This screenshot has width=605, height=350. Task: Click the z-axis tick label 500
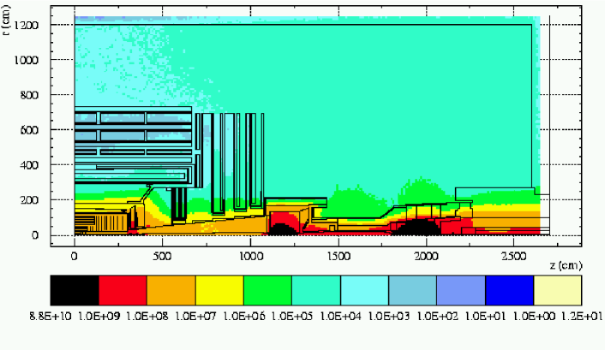click(162, 256)
